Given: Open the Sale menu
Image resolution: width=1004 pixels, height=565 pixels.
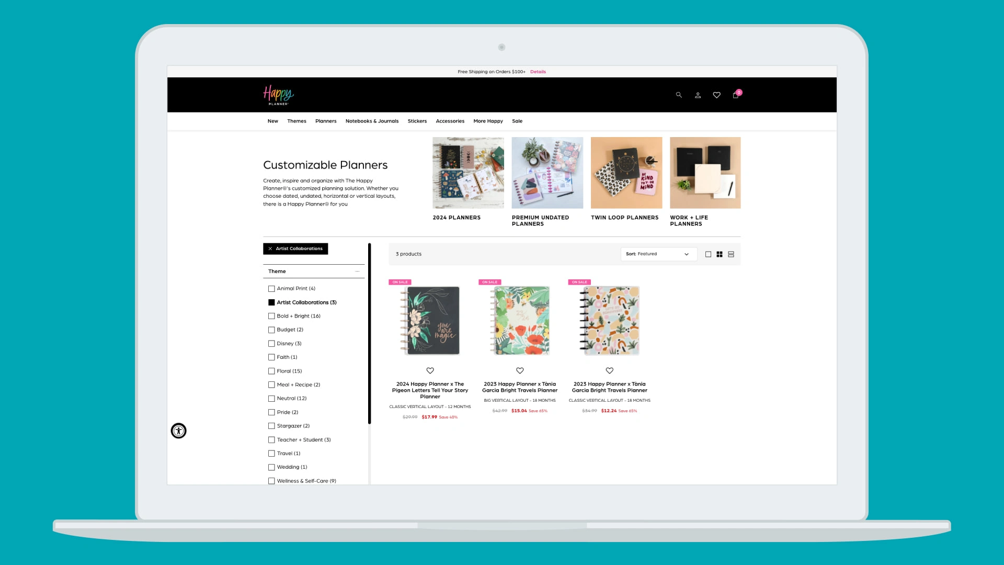Looking at the screenshot, I should click(x=517, y=121).
